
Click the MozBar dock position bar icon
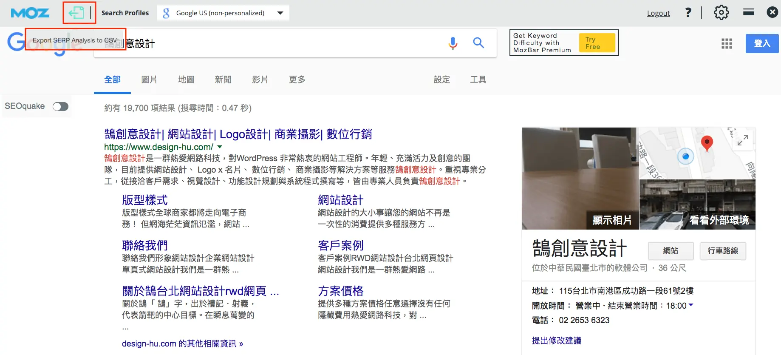coord(749,12)
